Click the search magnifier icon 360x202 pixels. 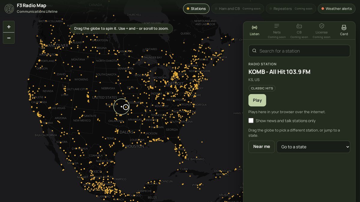click(x=254, y=51)
